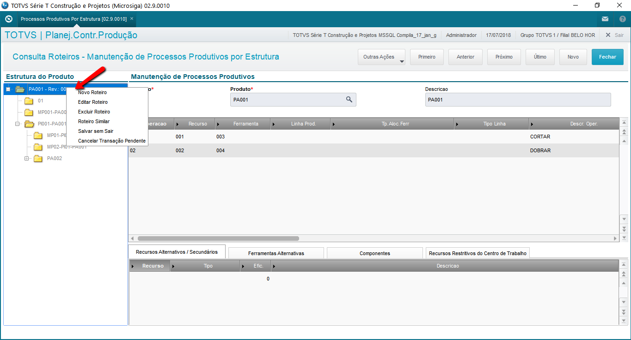The image size is (631, 340).
Task: Jump to the first row of operations grid
Action: point(624,123)
